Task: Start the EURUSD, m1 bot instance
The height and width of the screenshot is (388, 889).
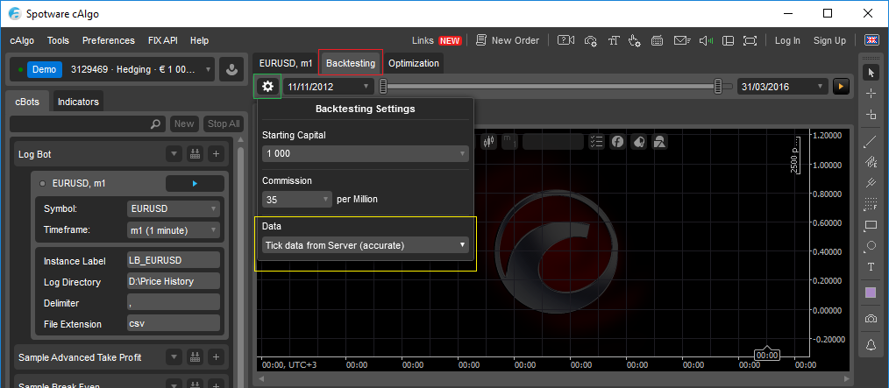Action: (x=195, y=184)
